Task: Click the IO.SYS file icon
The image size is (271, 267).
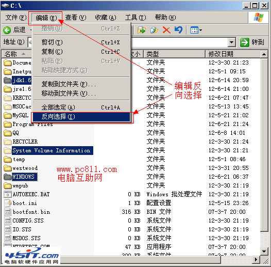Action: 7,230
